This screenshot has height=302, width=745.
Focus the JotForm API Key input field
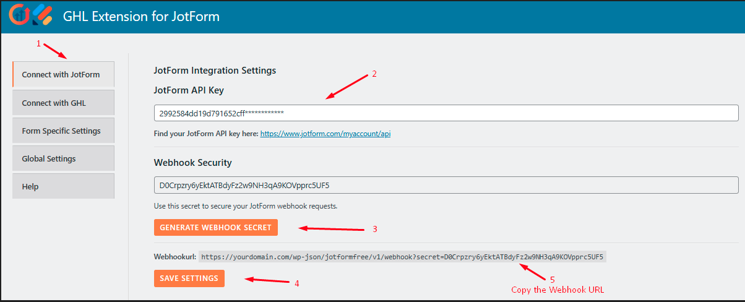(446, 113)
